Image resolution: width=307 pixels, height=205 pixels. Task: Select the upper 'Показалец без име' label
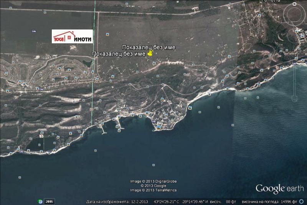149,47
